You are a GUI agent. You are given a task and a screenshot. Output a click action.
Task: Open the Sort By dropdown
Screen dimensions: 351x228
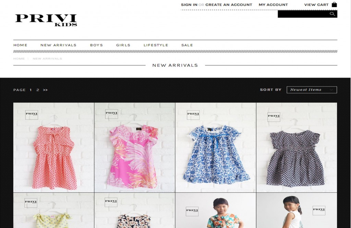(x=312, y=90)
